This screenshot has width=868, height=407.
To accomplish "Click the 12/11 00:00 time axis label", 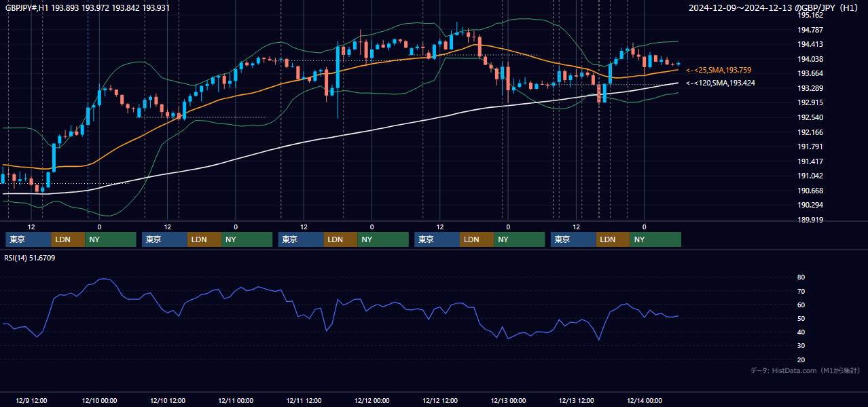I will click(236, 400).
